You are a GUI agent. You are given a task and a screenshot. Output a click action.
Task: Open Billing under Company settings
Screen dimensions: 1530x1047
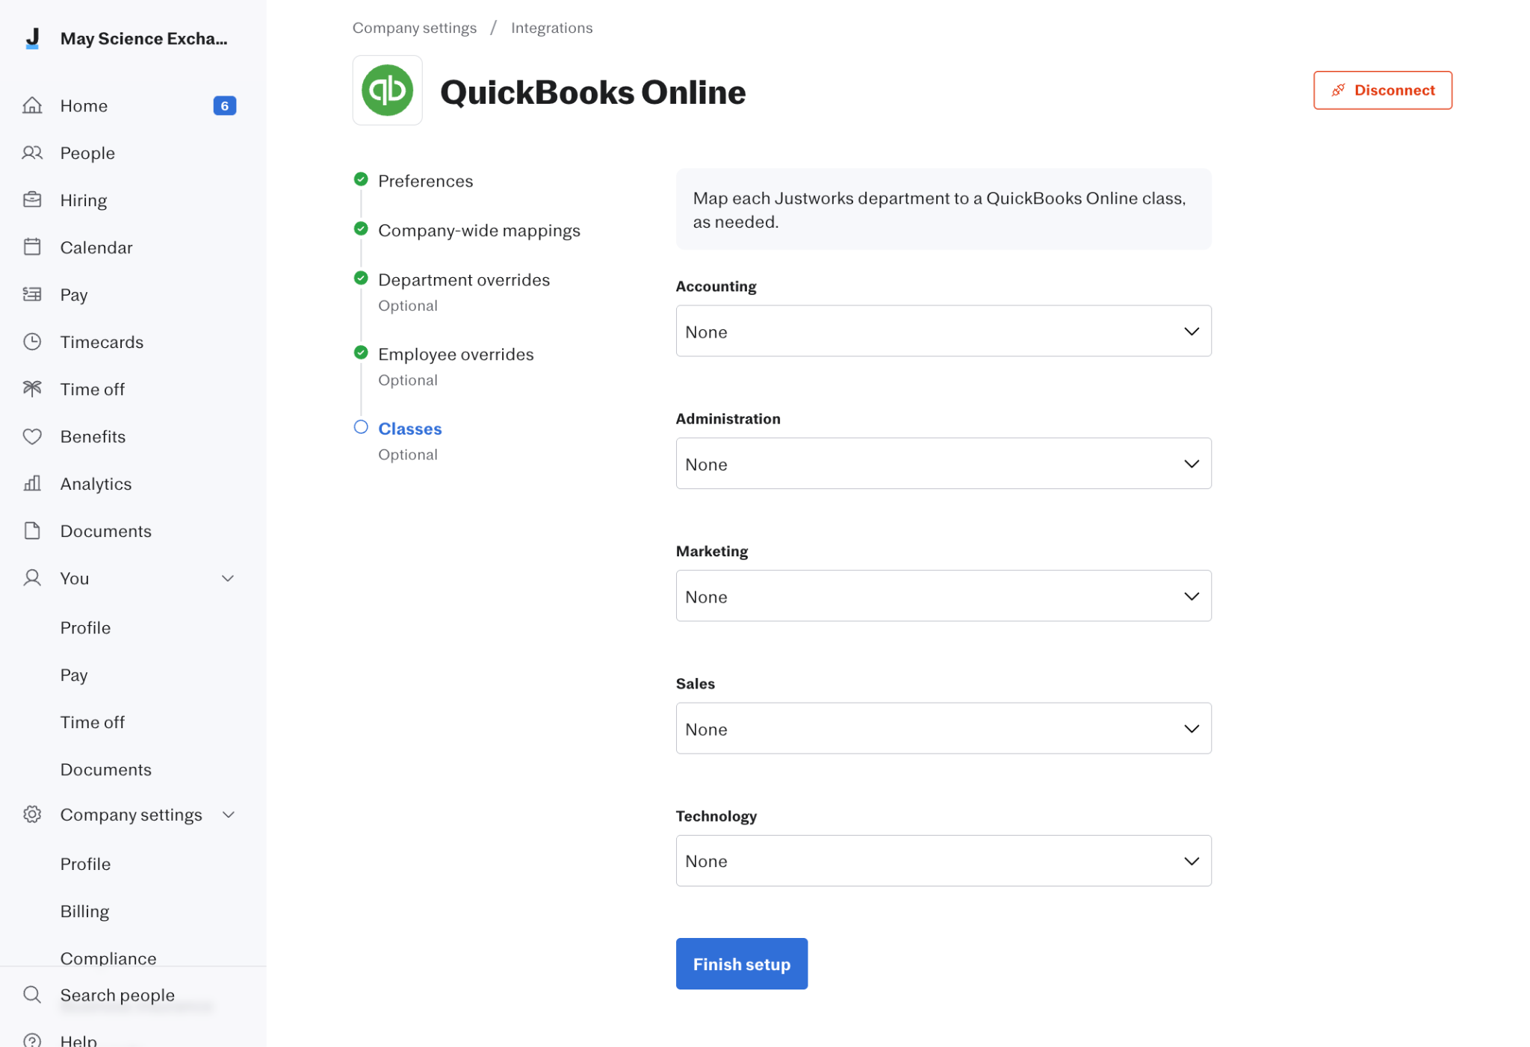tap(84, 911)
